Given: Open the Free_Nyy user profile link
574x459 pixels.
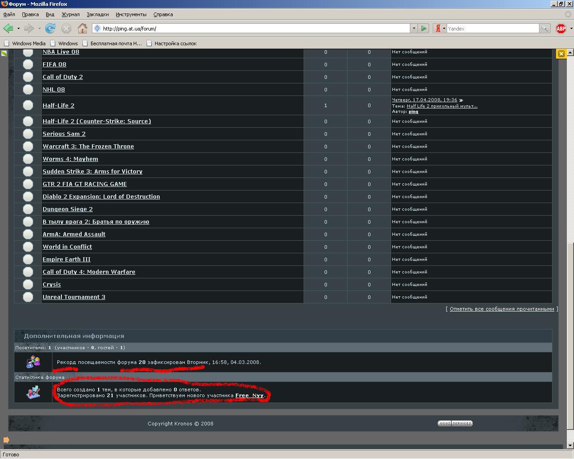Looking at the screenshot, I should (x=249, y=395).
